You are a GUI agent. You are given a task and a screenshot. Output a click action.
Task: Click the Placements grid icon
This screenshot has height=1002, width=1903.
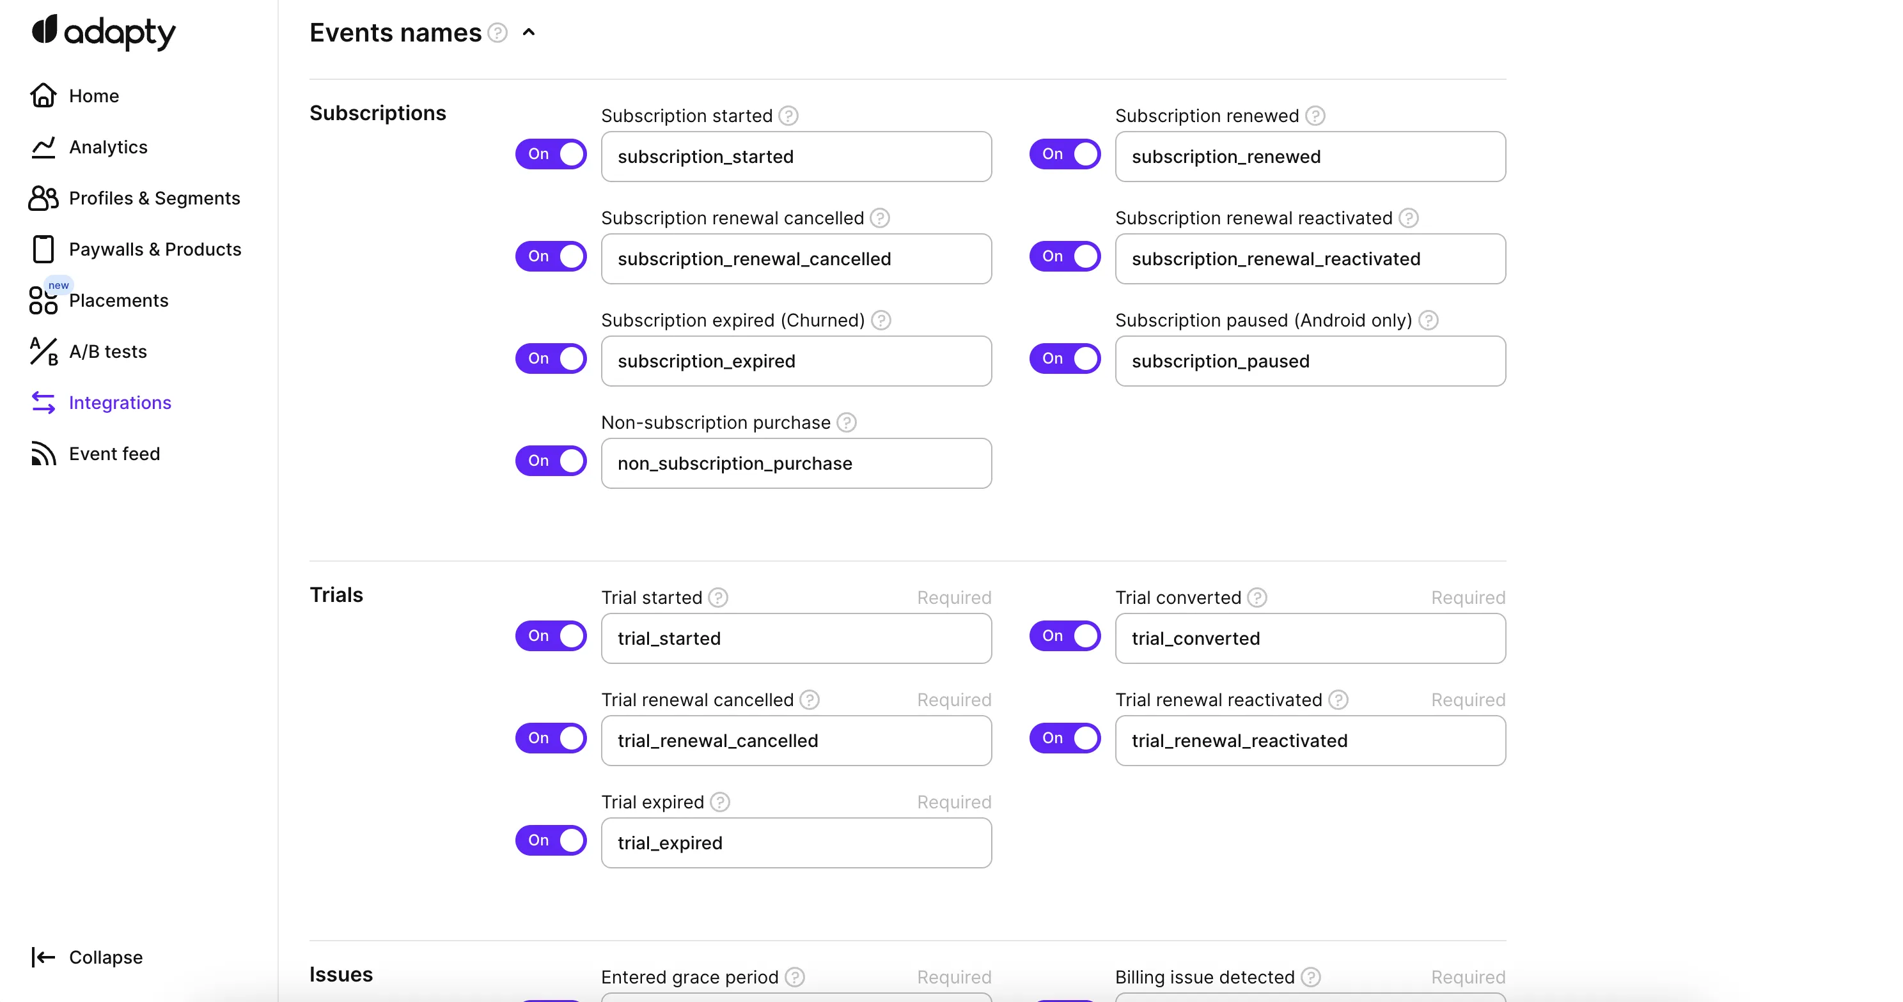(x=43, y=300)
